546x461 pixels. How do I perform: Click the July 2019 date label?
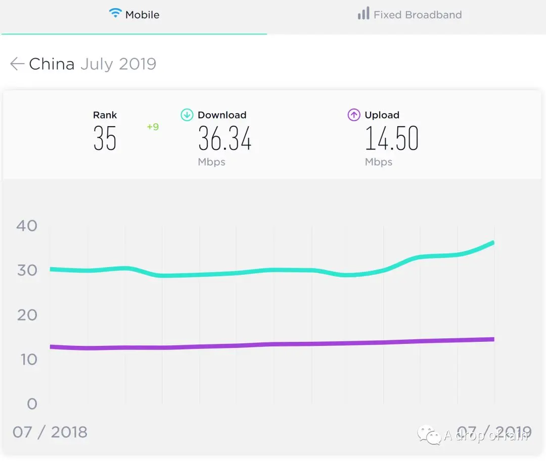pyautogui.click(x=118, y=64)
